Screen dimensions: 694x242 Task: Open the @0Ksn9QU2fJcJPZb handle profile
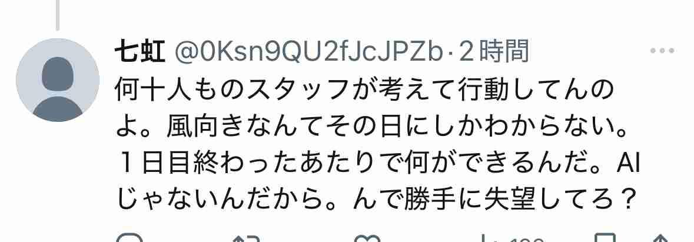pyautogui.click(x=308, y=52)
